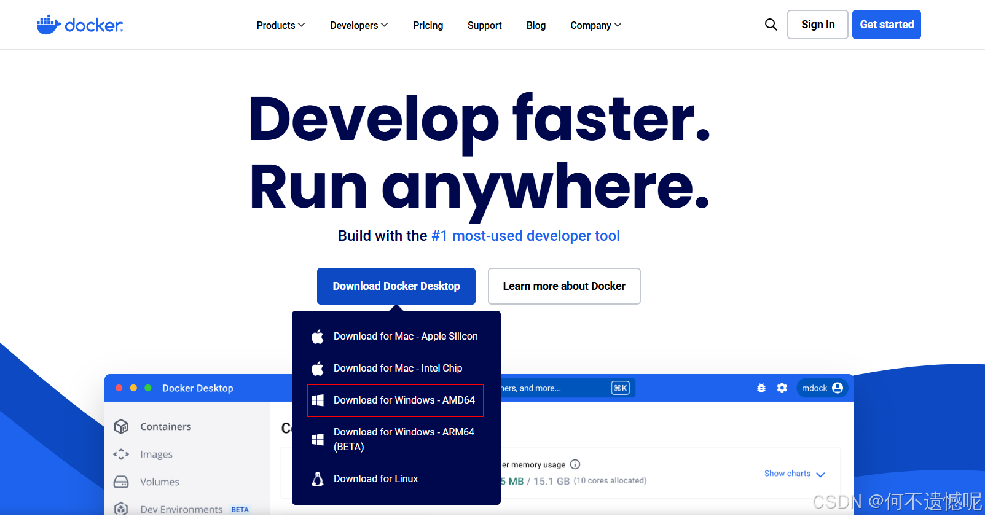Open the search magnifier icon
Viewport: 985px width, 519px height.
tap(771, 25)
